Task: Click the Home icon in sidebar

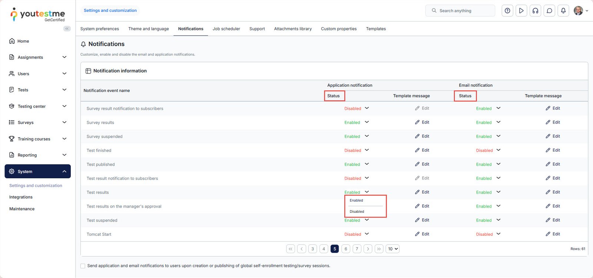Action: 12,41
